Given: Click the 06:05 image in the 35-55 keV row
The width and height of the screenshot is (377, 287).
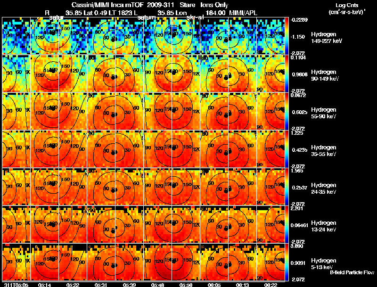Looking at the screenshot, I should coord(214,149).
